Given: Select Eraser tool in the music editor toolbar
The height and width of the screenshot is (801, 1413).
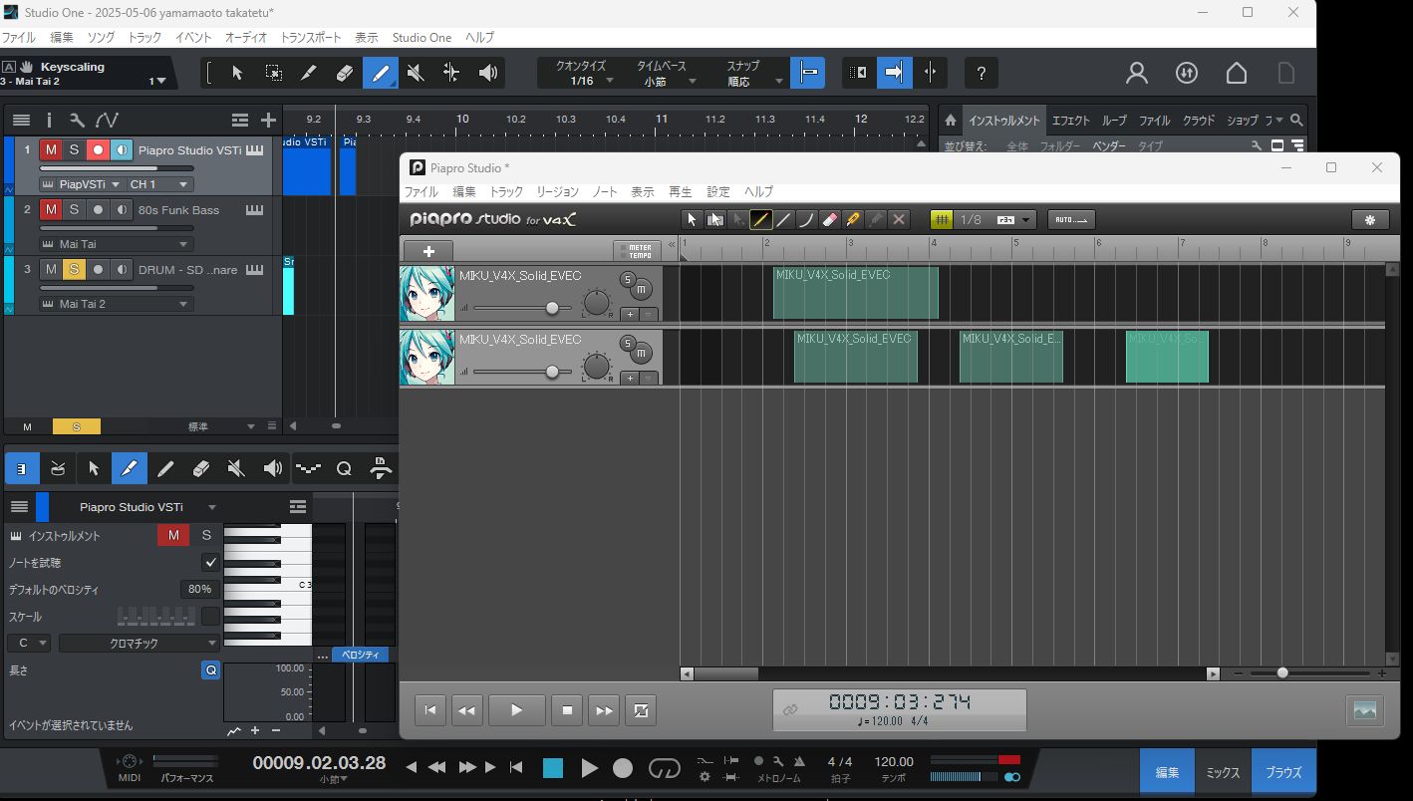Looking at the screenshot, I should click(200, 468).
